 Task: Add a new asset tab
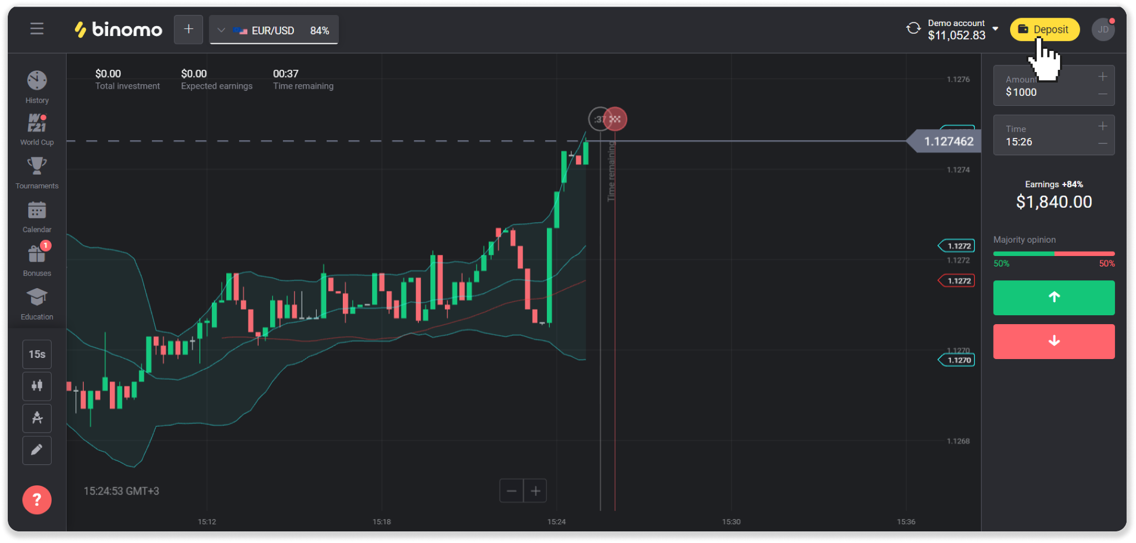[189, 29]
